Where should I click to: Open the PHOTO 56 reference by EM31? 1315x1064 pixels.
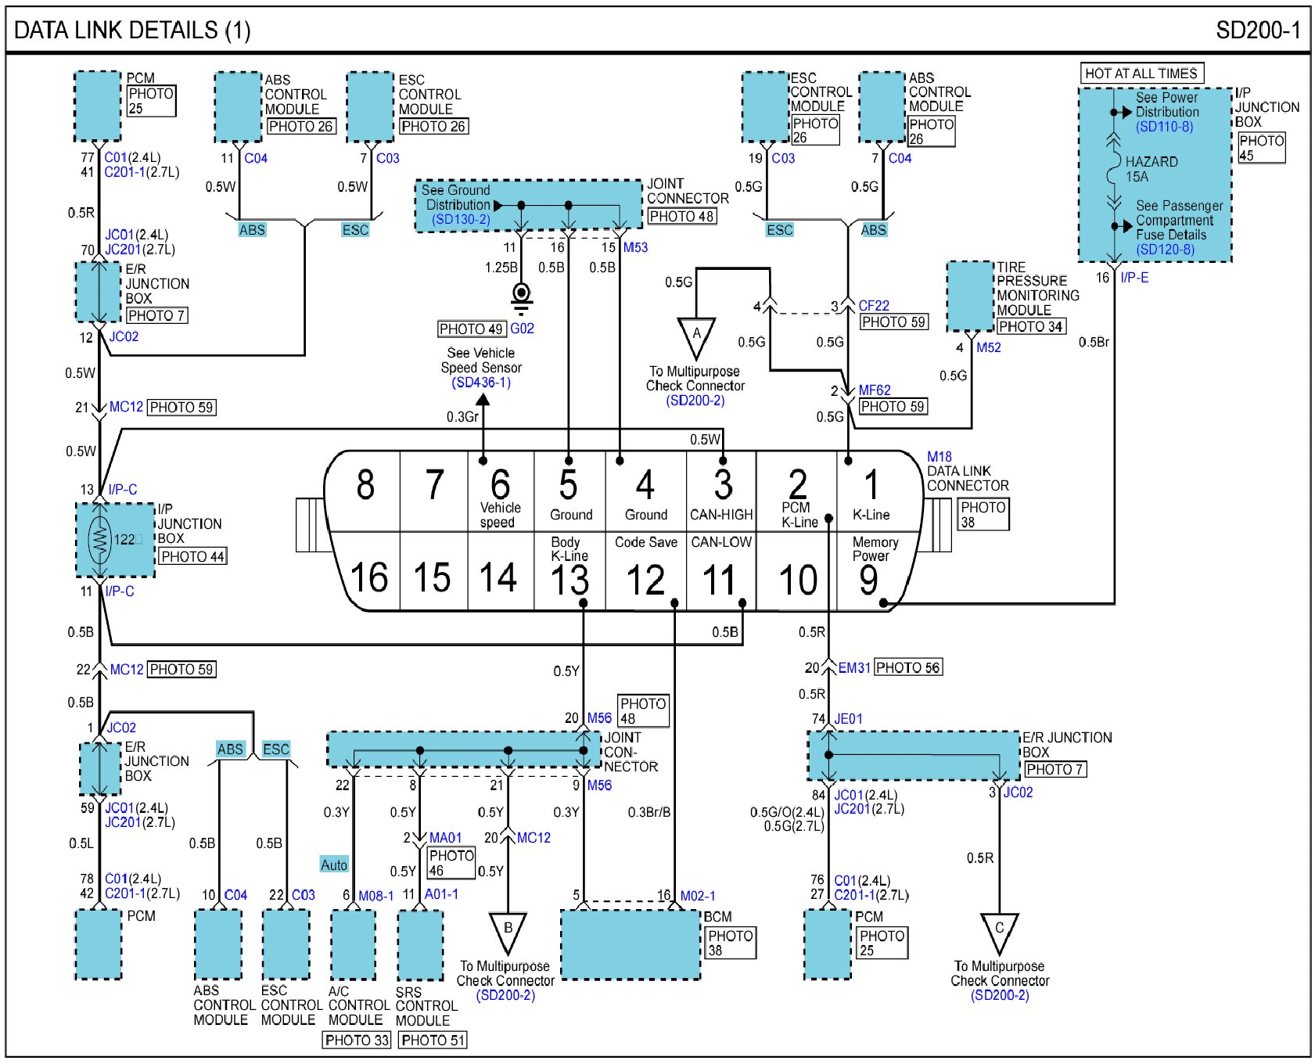point(907,667)
